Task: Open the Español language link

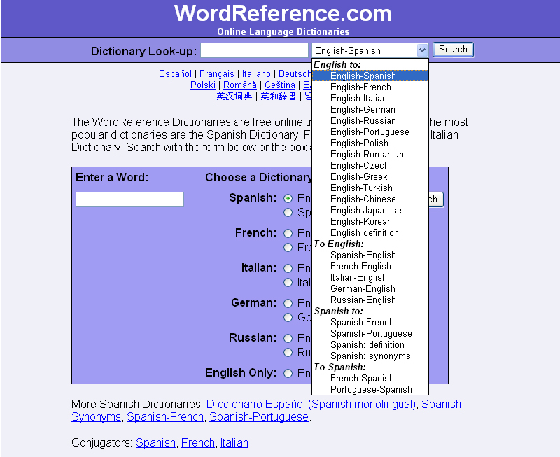Action: [x=176, y=74]
